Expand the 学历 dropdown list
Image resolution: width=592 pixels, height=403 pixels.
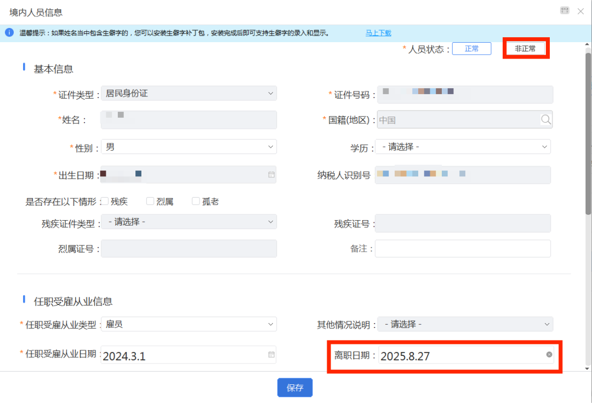pyautogui.click(x=463, y=147)
